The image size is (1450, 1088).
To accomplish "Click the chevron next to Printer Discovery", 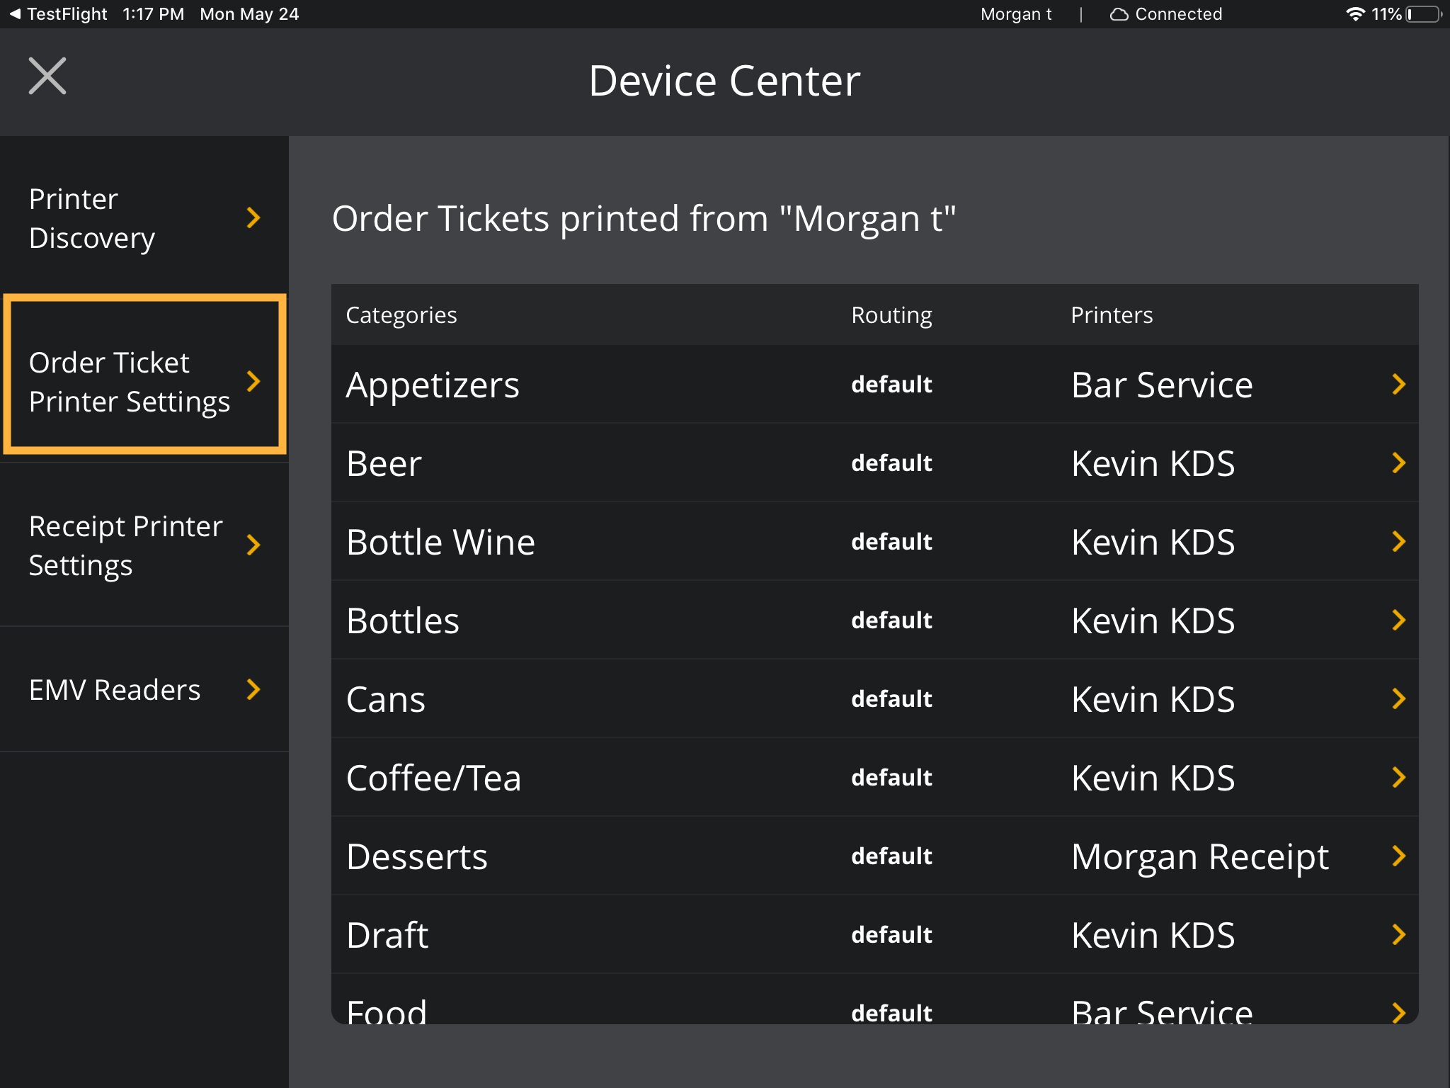I will 253,218.
